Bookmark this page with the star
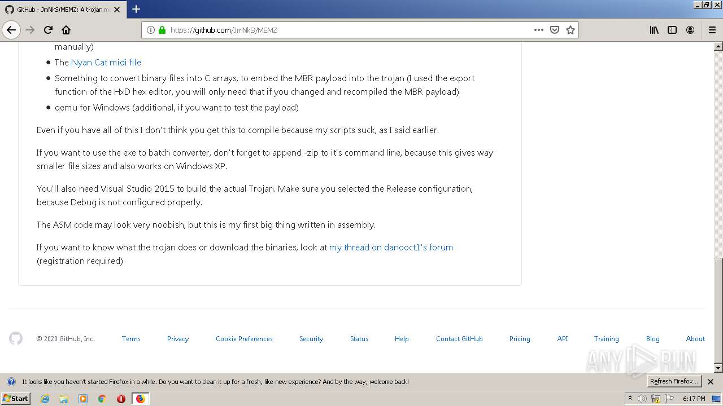 pyautogui.click(x=570, y=30)
